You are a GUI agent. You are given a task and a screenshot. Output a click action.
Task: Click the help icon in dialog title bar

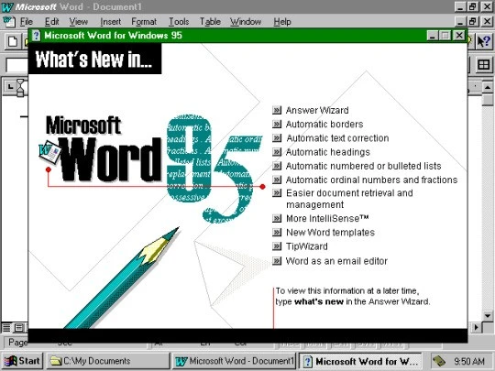[x=36, y=36]
